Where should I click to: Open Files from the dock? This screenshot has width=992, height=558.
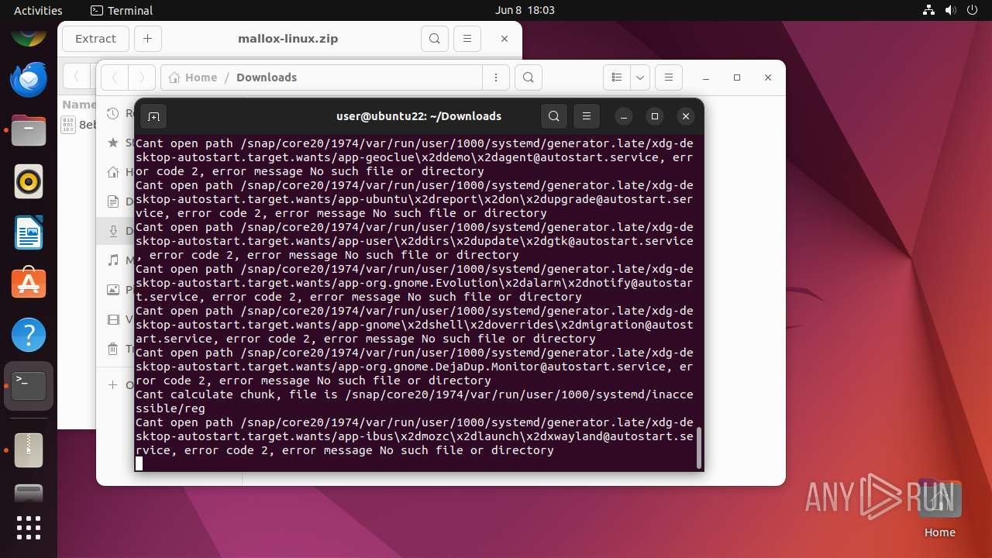coord(29,131)
